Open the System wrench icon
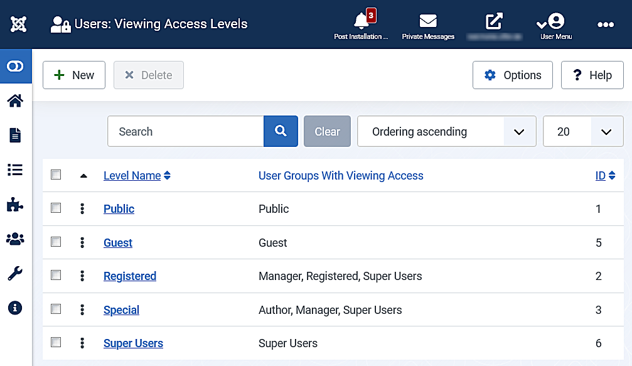This screenshot has height=366, width=632. click(x=16, y=273)
